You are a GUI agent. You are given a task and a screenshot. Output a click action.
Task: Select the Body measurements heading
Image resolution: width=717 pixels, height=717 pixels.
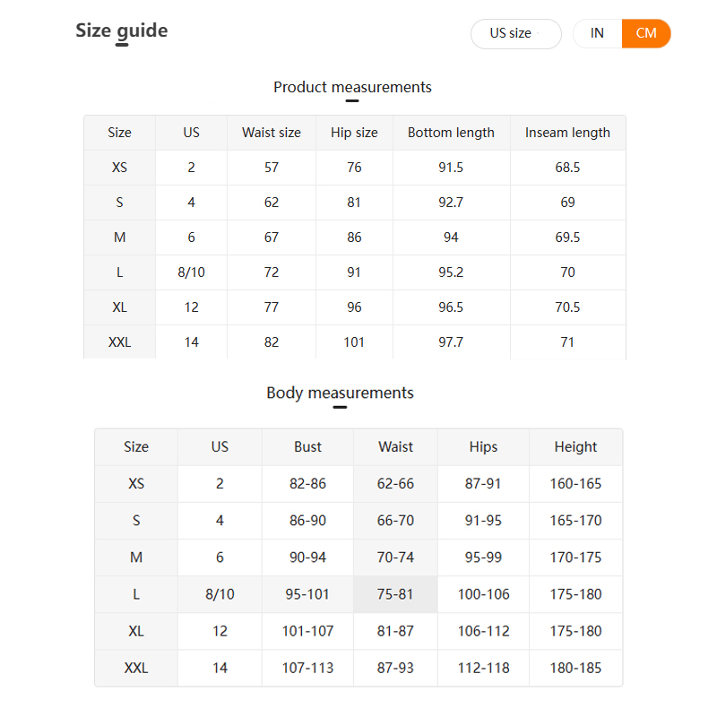[x=340, y=393]
